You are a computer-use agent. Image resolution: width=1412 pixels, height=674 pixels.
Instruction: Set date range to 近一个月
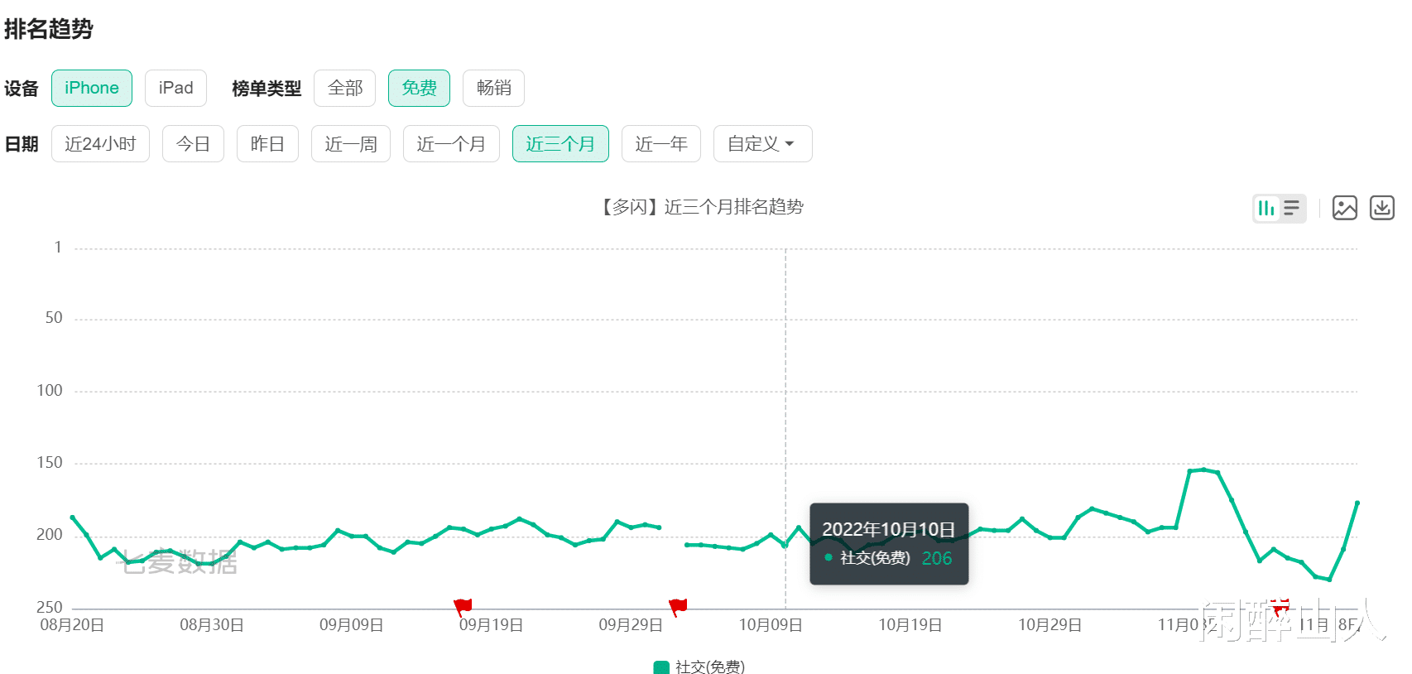coord(451,144)
